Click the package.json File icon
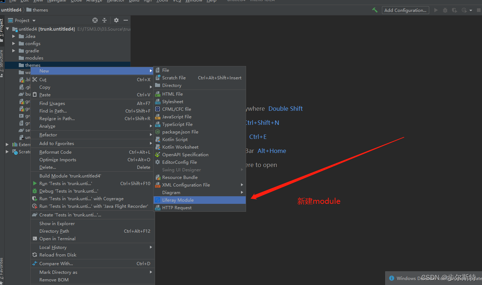The image size is (482, 285). pyautogui.click(x=158, y=132)
